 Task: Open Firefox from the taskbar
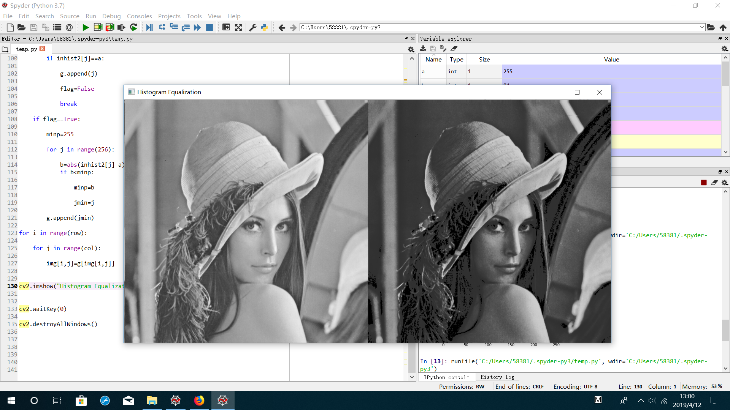199,401
